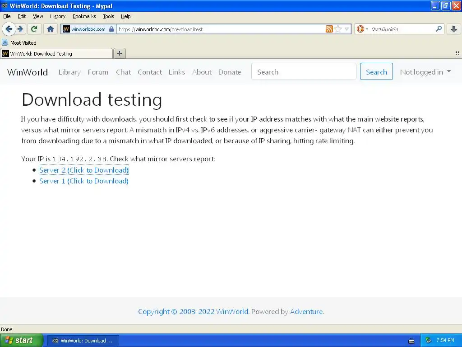Open the Library nav link

[x=69, y=72]
